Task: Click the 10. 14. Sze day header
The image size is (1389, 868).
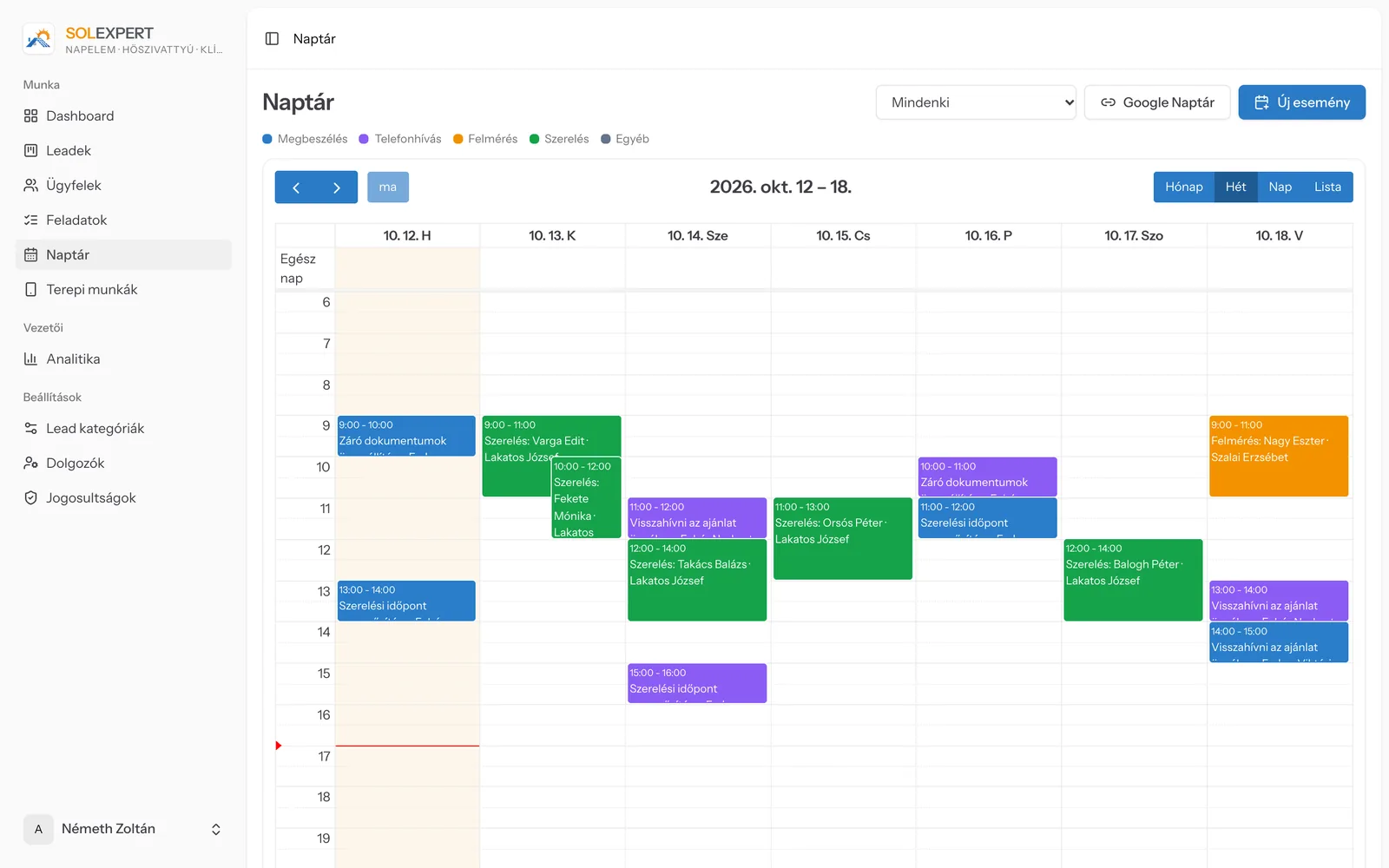Action: pyautogui.click(x=697, y=236)
